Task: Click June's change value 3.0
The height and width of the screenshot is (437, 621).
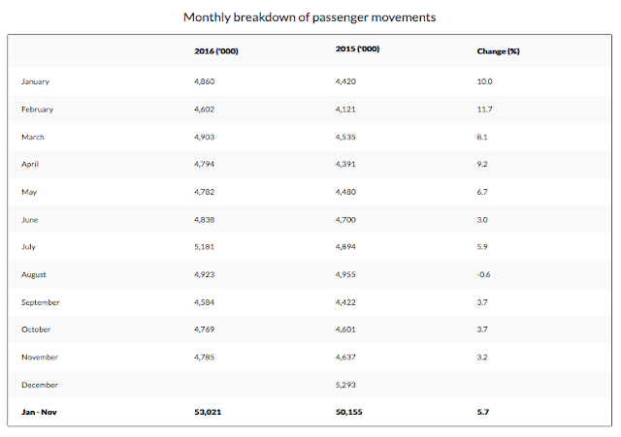Action: coord(482,220)
